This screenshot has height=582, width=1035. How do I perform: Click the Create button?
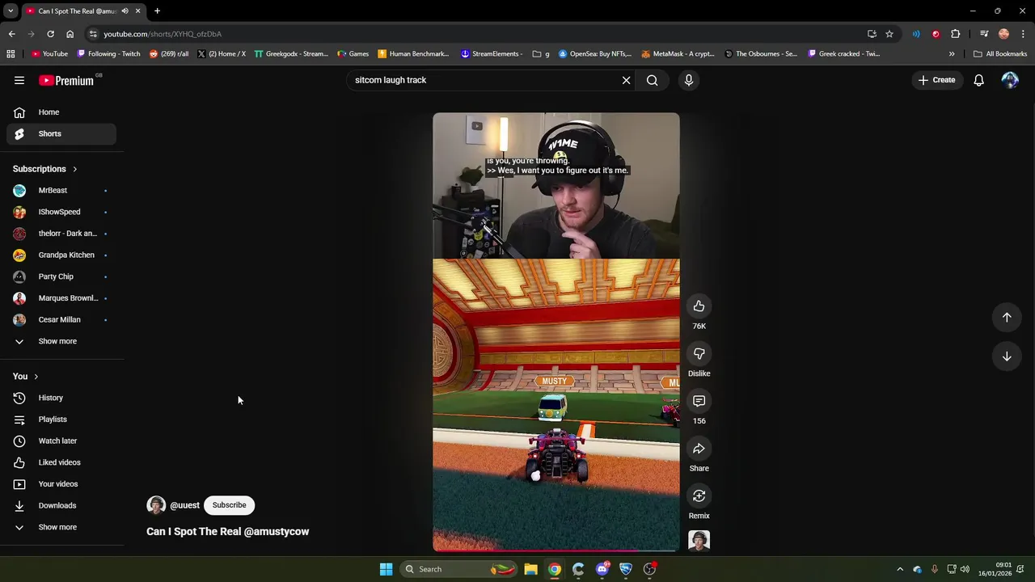click(936, 80)
